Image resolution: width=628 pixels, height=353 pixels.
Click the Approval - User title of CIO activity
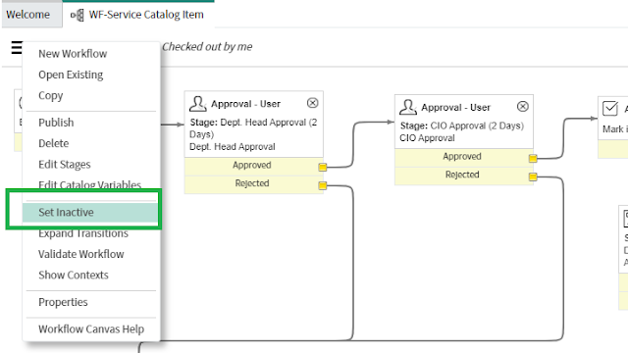455,107
